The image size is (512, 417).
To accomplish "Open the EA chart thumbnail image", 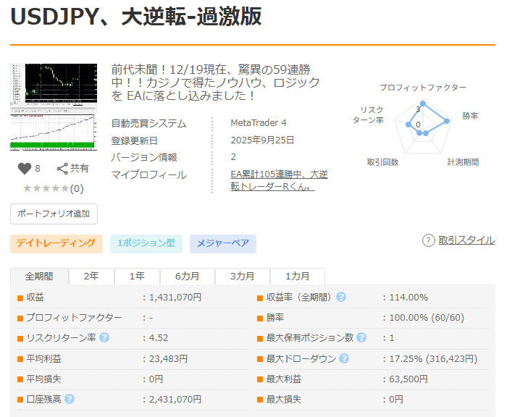I will (x=54, y=107).
